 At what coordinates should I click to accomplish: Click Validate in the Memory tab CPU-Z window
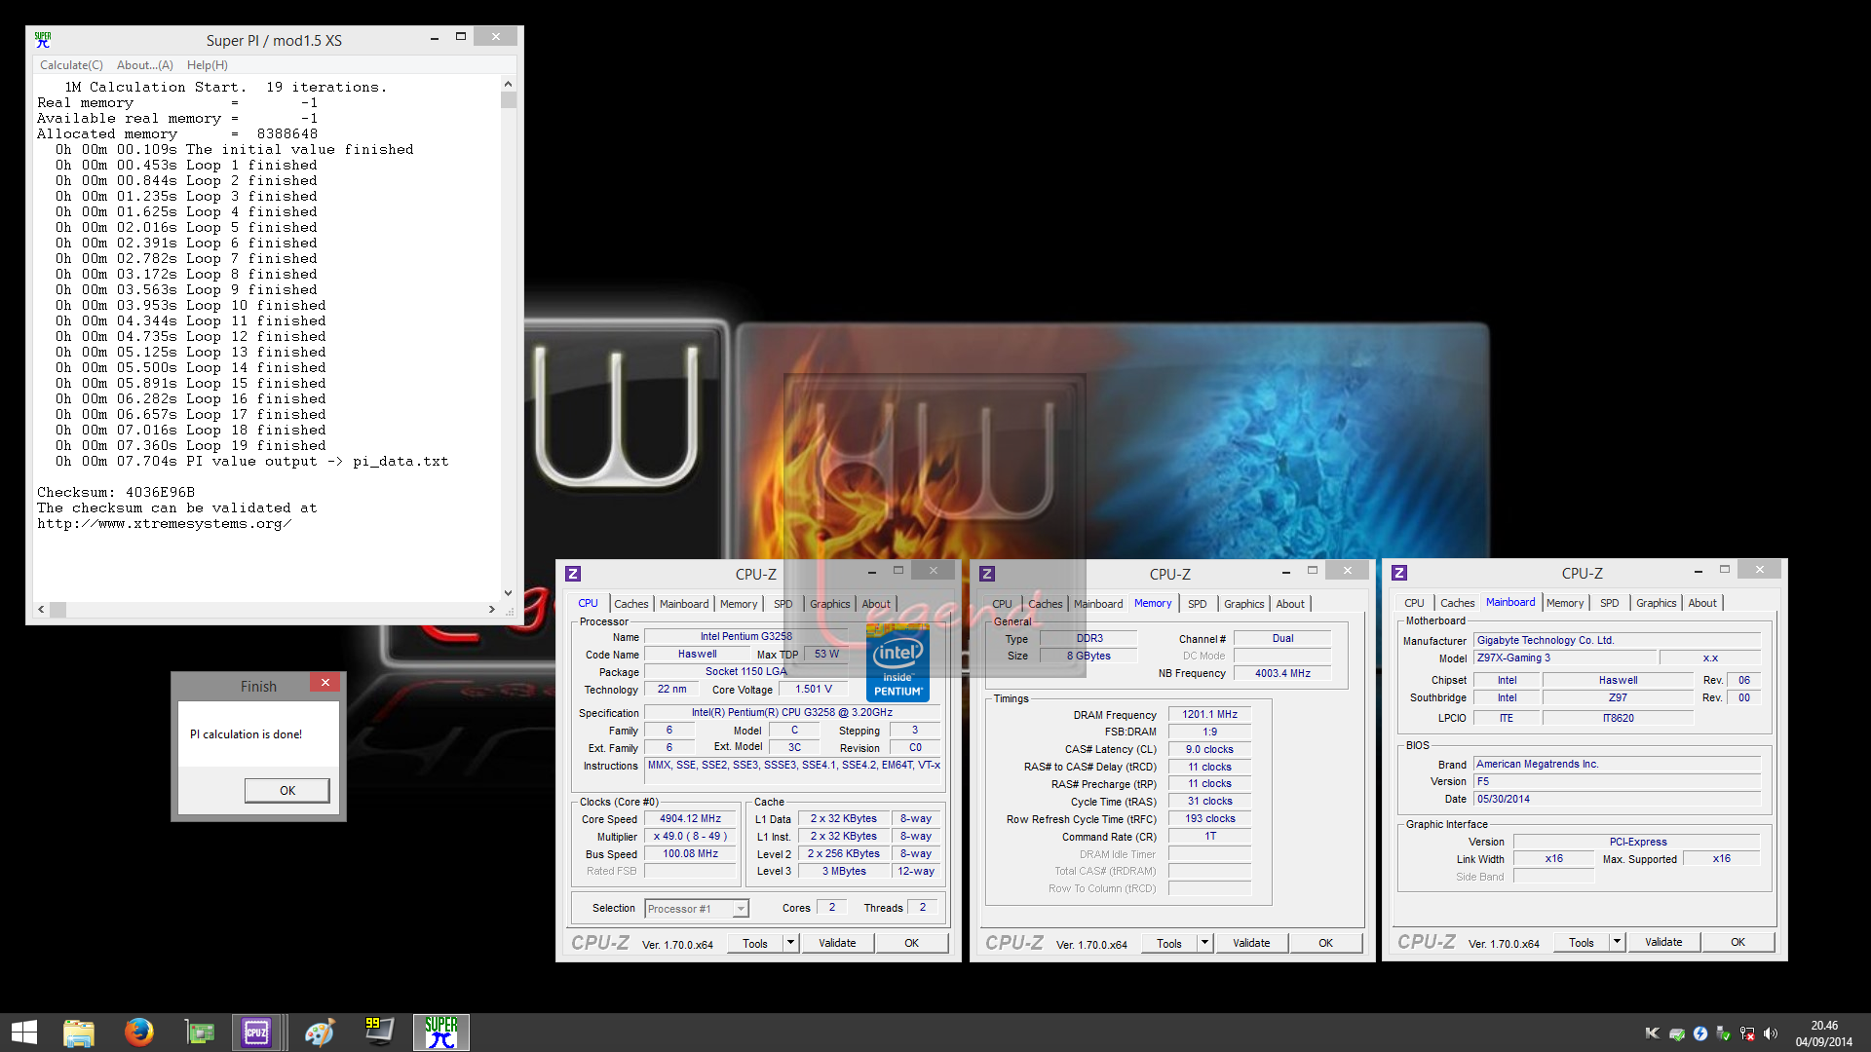[x=1251, y=943]
